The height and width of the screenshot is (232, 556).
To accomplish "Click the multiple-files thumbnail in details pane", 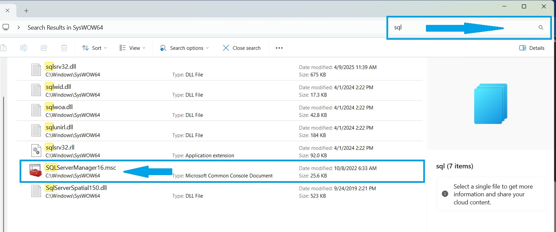I will click(x=491, y=103).
